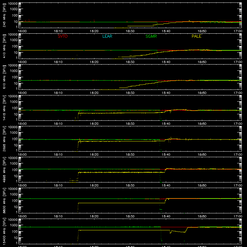
Task: Click the 1000 tick of 15400 MHz panel
Action: pos(14,225)
